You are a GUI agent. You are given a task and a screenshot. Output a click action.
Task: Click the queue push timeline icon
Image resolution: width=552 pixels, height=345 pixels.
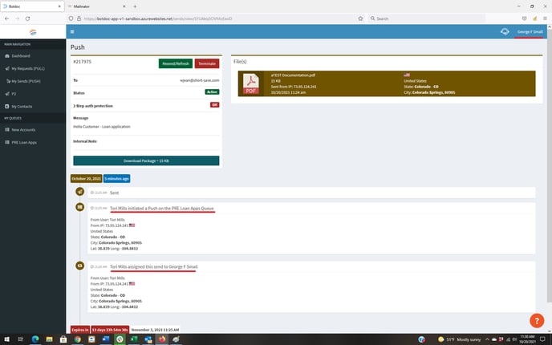79,208
